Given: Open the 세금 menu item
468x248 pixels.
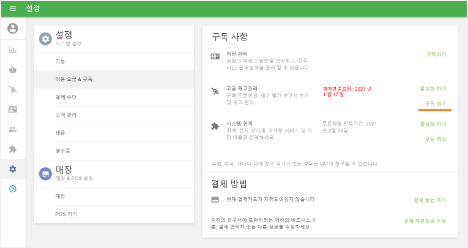Looking at the screenshot, I should pyautogui.click(x=114, y=133).
